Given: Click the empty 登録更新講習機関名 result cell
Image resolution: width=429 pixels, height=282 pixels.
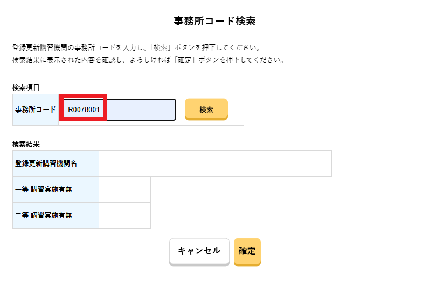Looking at the screenshot, I should click(x=215, y=163).
